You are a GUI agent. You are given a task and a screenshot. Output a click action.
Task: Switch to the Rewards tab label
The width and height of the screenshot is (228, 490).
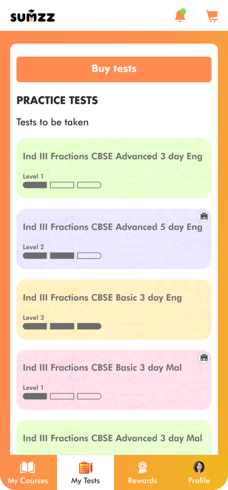coord(142,480)
